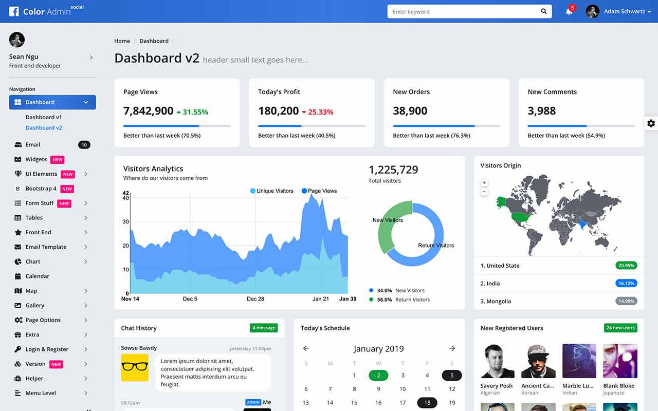This screenshot has width=658, height=411.
Task: Select the Gallery icon in navigation
Action: (17, 305)
